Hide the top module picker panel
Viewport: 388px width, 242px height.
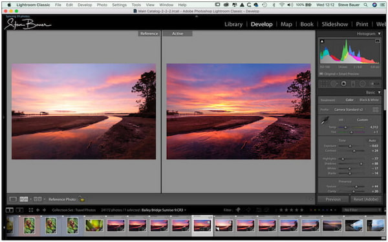point(197,16)
